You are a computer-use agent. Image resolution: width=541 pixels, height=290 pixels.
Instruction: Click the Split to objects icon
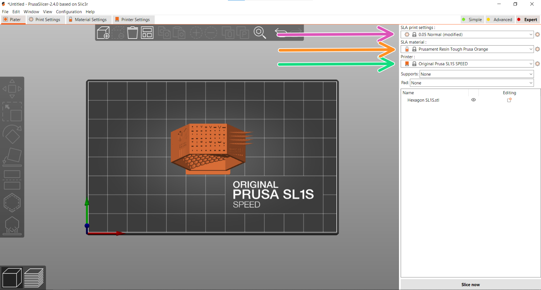[228, 33]
